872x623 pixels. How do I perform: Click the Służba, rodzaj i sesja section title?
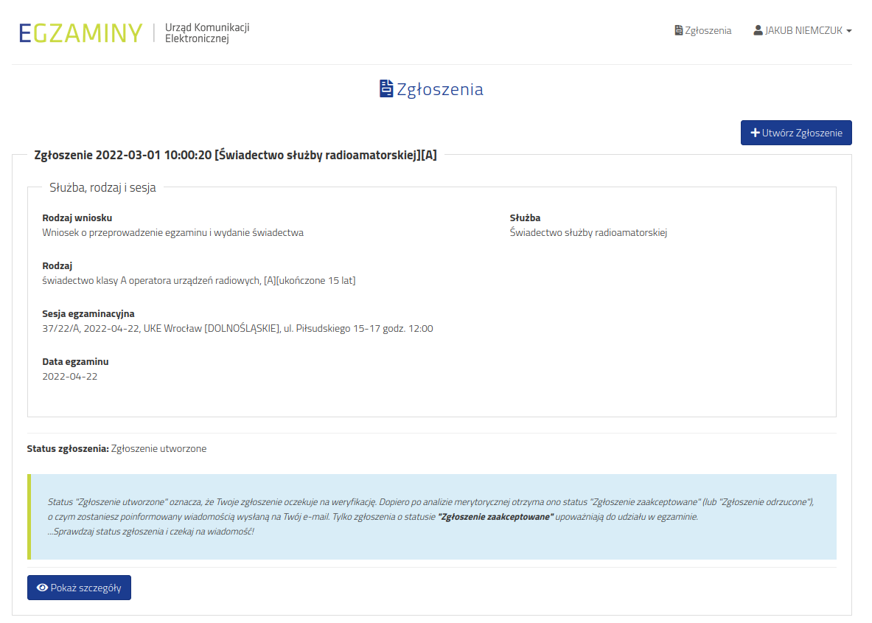[x=102, y=187]
